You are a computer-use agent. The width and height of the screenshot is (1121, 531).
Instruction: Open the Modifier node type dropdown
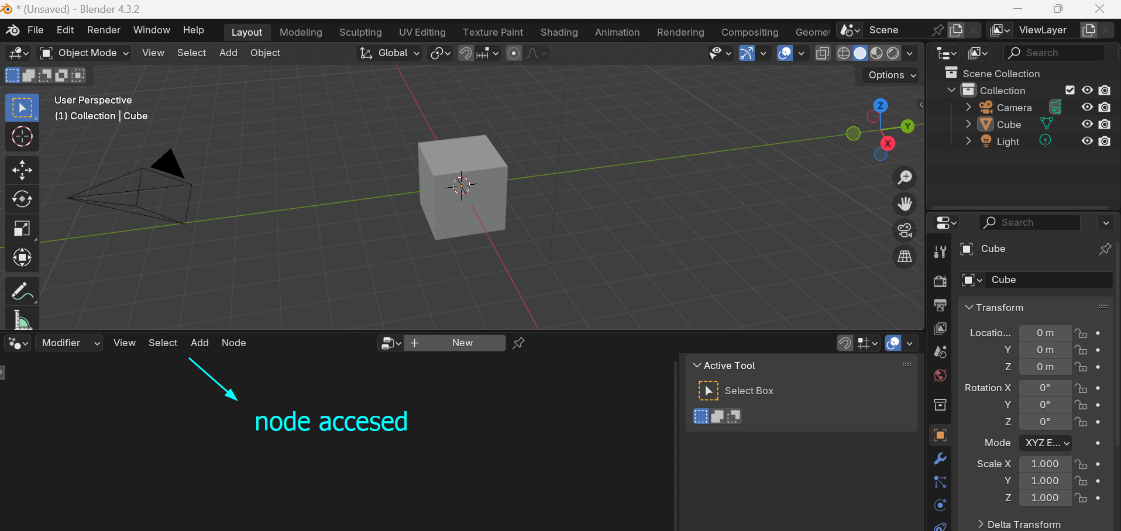[x=69, y=343]
